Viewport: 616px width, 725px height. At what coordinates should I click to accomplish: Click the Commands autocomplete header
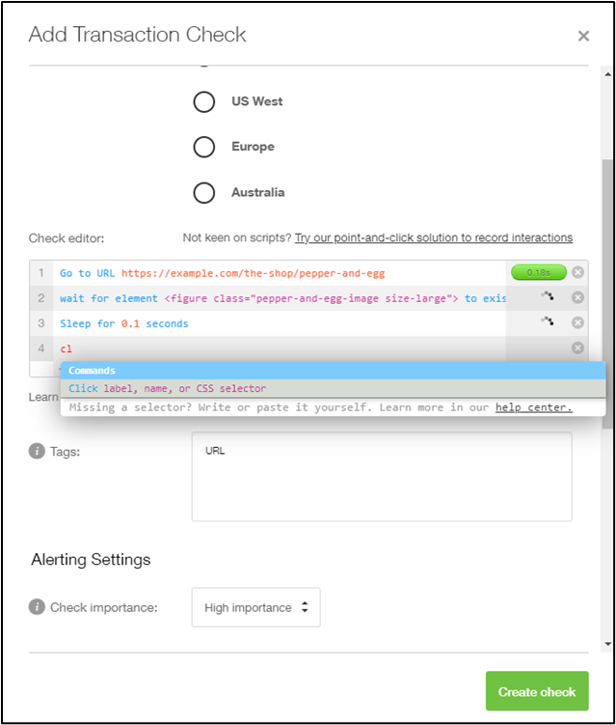click(333, 371)
